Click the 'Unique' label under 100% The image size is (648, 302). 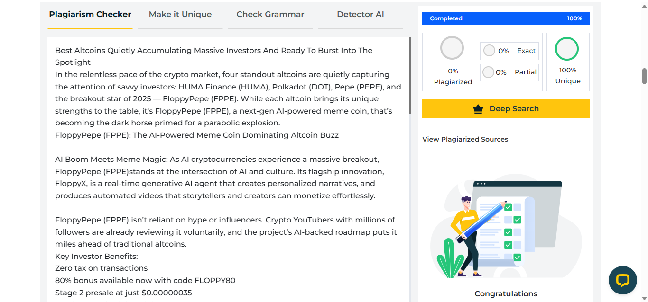click(568, 81)
